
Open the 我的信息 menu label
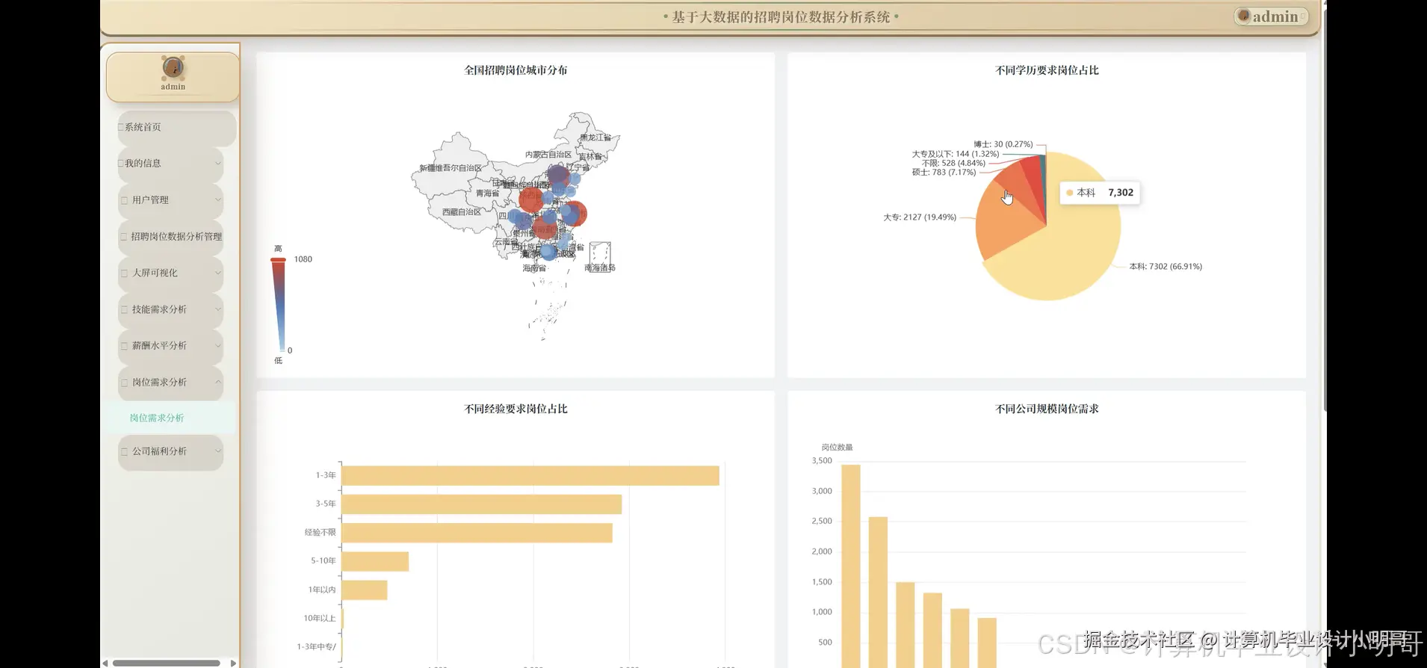(143, 163)
